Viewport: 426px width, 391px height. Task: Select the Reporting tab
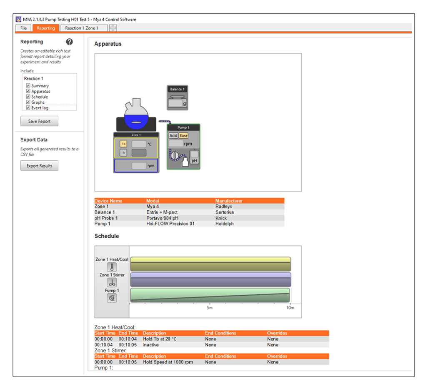point(46,28)
